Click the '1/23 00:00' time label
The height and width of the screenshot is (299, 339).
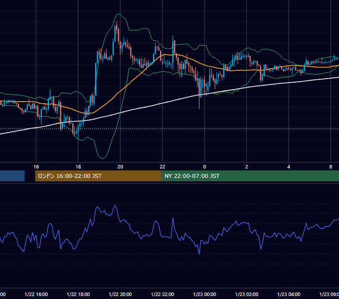click(x=204, y=294)
